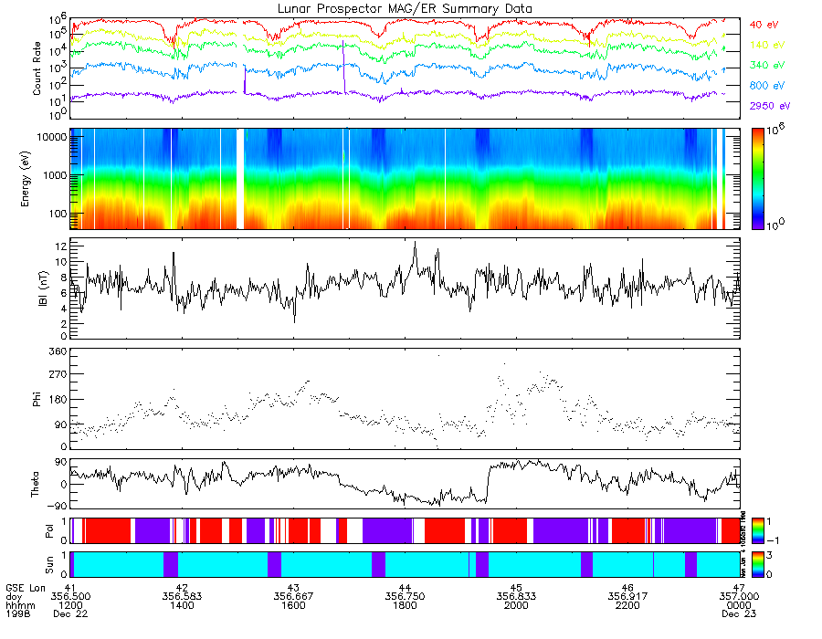
Task: Click the Pol color scale bar
Action: (x=757, y=531)
